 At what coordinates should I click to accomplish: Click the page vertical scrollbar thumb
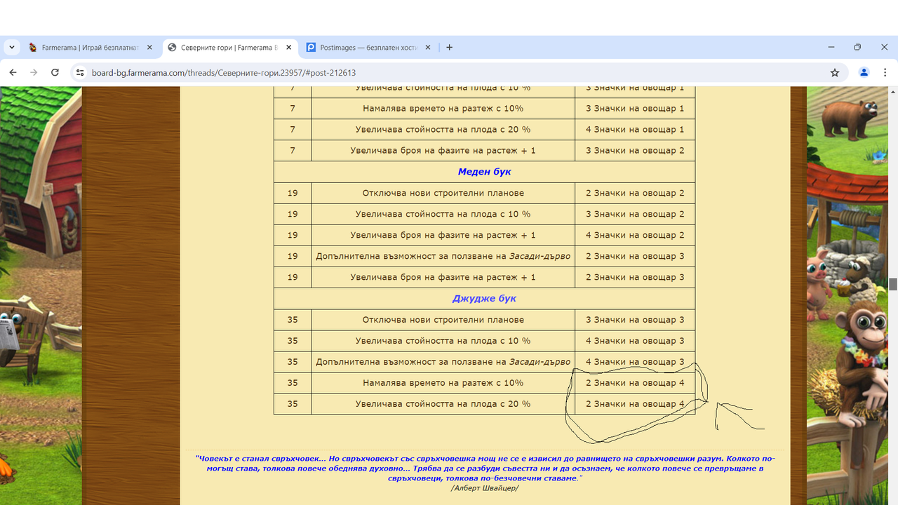(x=893, y=284)
